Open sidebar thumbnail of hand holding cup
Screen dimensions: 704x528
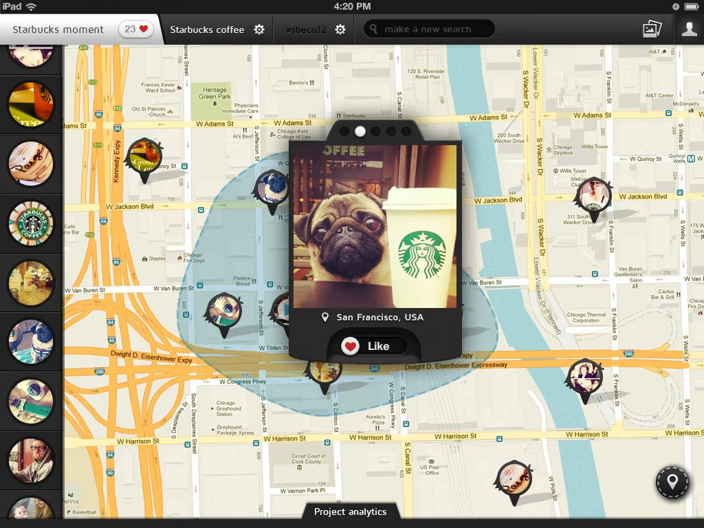click(31, 401)
